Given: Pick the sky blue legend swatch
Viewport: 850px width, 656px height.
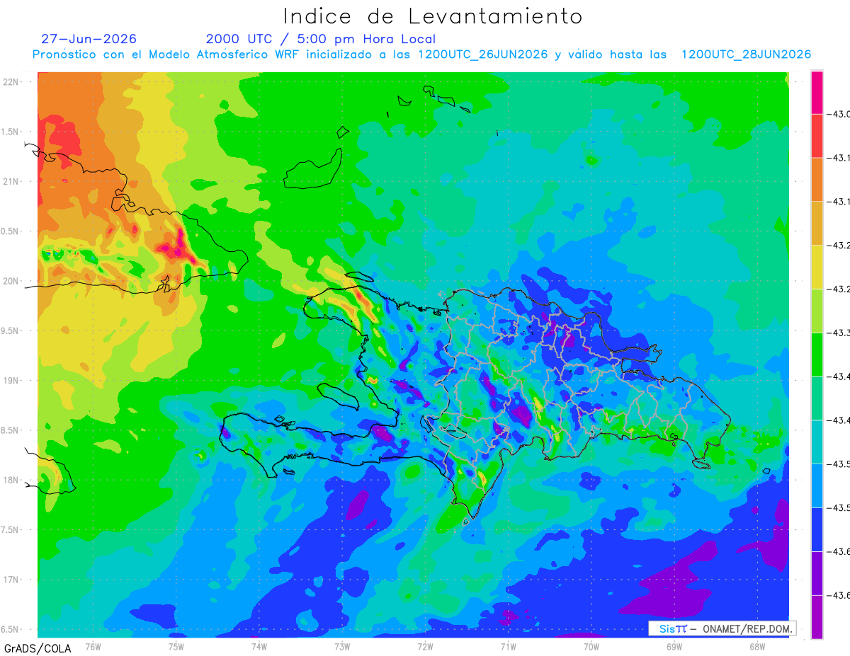Looking at the screenshot, I should click(x=817, y=485).
